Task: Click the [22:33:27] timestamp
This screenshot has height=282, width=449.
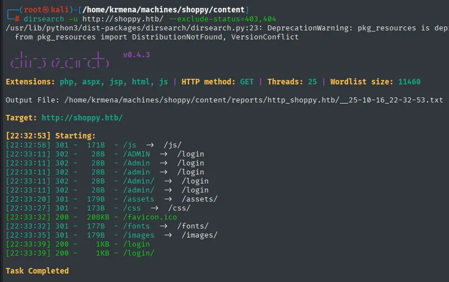Action: (28, 208)
